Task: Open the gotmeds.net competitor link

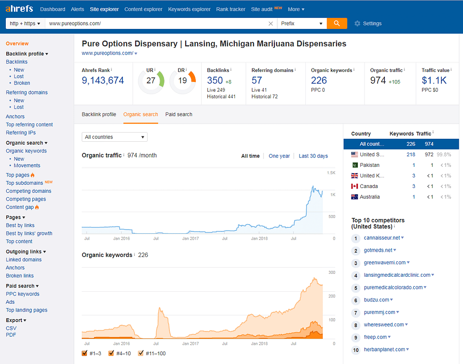Action: [378, 250]
